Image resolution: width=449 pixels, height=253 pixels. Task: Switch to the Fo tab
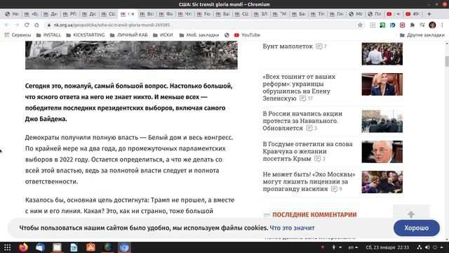pos(204,14)
